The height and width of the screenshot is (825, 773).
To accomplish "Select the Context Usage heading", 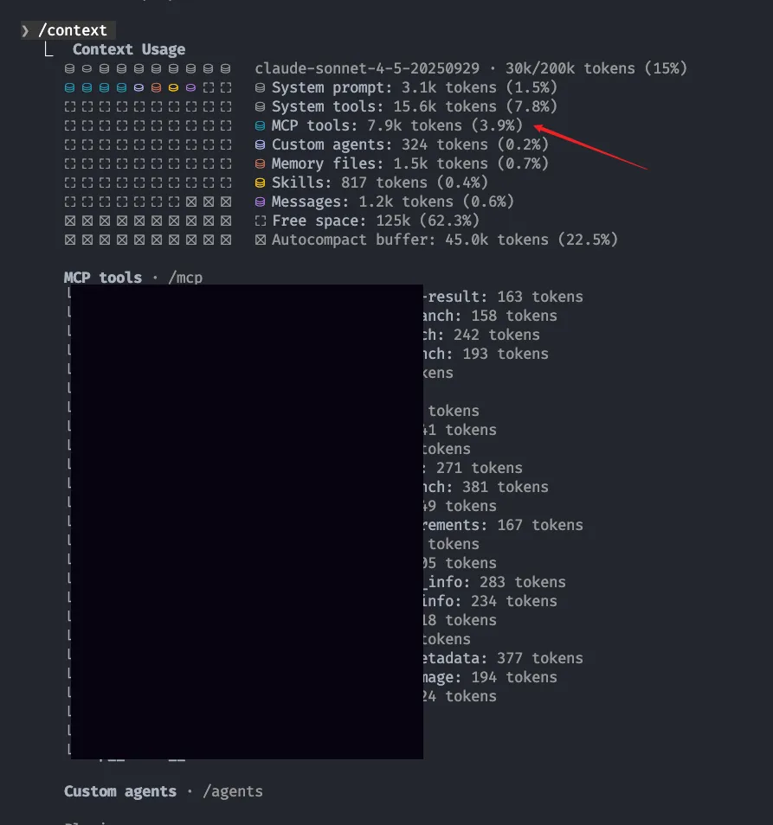I will (x=129, y=49).
